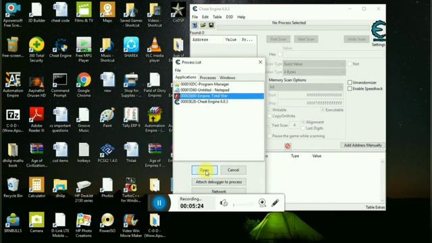Toggle the Fast Scan checkbox
The width and height of the screenshot is (432, 243).
pyautogui.click(x=269, y=125)
